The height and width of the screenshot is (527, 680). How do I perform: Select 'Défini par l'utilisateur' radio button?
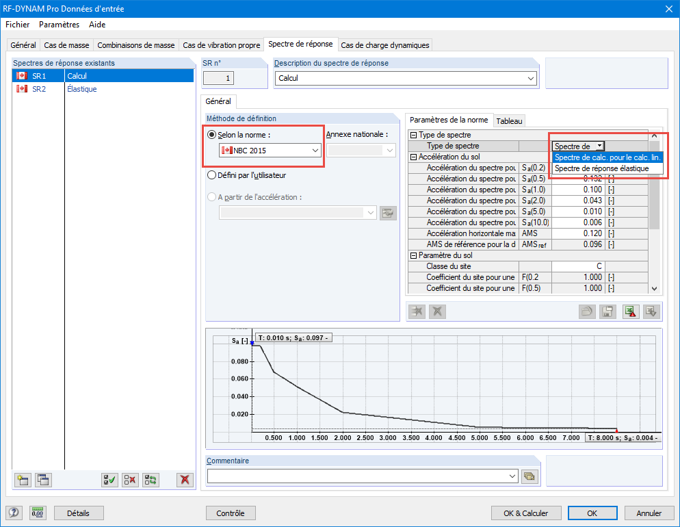[211, 175]
